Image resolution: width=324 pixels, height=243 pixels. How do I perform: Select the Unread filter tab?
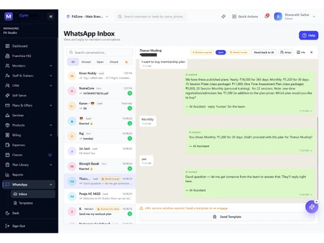tap(86, 62)
